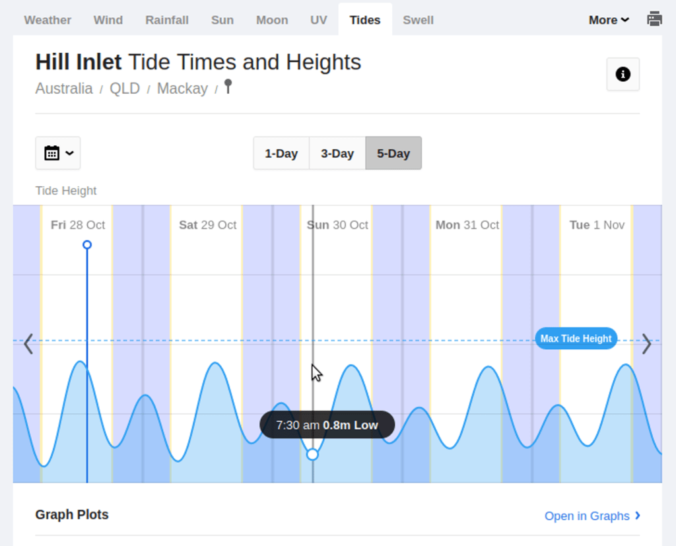This screenshot has width=676, height=546.
Task: Click the location pin icon
Action: pos(228,86)
